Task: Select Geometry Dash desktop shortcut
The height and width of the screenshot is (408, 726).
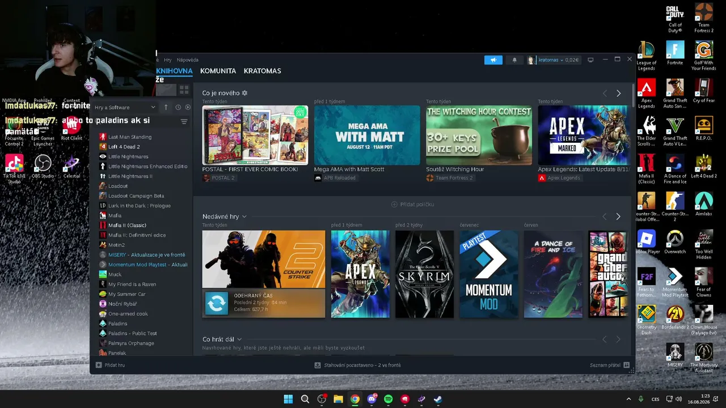Action: 647,320
